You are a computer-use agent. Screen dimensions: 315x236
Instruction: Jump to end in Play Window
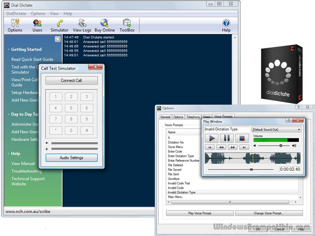click(x=244, y=147)
